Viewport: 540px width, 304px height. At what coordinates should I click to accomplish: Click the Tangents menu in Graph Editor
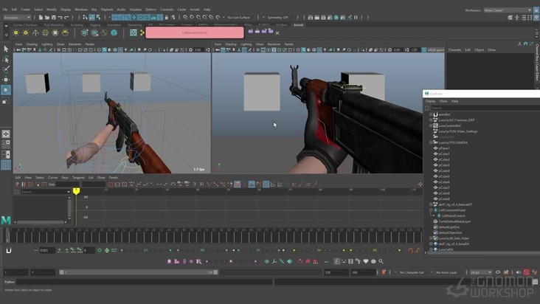(x=77, y=177)
